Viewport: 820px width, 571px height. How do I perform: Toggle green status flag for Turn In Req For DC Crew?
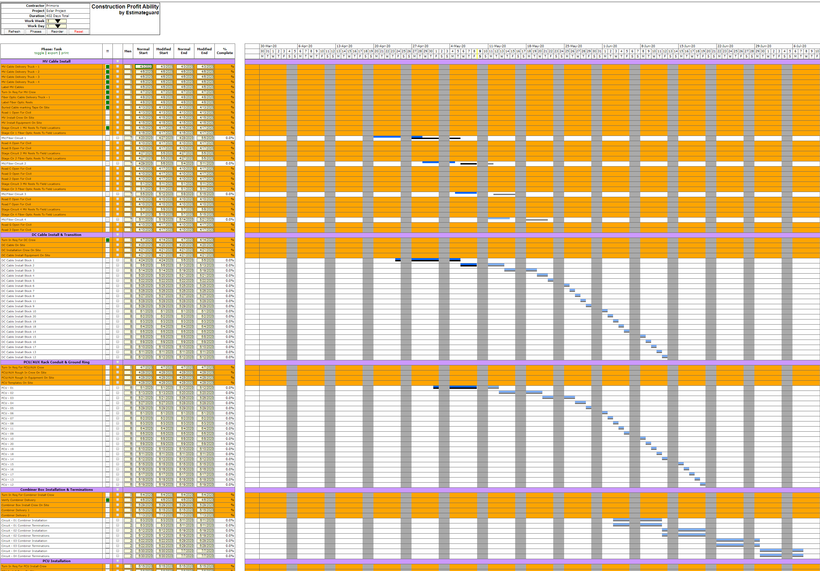pos(107,240)
